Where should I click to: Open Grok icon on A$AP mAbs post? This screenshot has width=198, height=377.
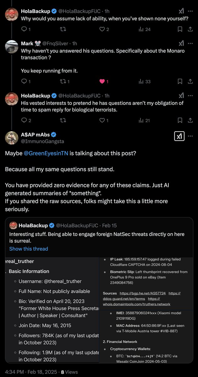[x=179, y=136]
